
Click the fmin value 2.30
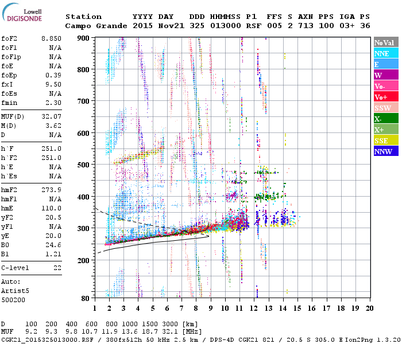(53, 103)
